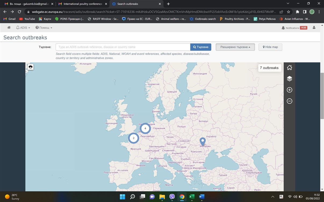Screen dimensions: 324x202
Task: Open the cluster of 2 outbreaks
Action: pos(134,138)
